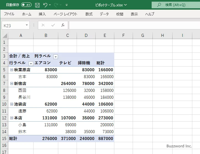The height and width of the screenshot is (154, 200).
Task: Click the Undo arrow icon
Action: pos(45,5)
